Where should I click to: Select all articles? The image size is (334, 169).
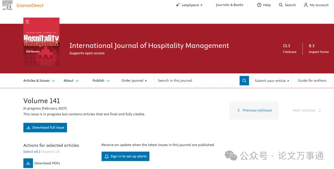click(x=31, y=152)
